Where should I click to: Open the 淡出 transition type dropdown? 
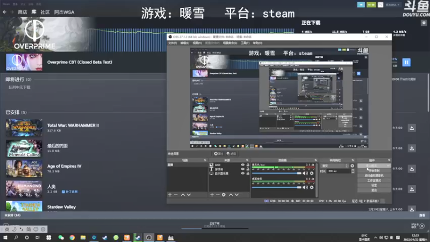tap(335, 166)
